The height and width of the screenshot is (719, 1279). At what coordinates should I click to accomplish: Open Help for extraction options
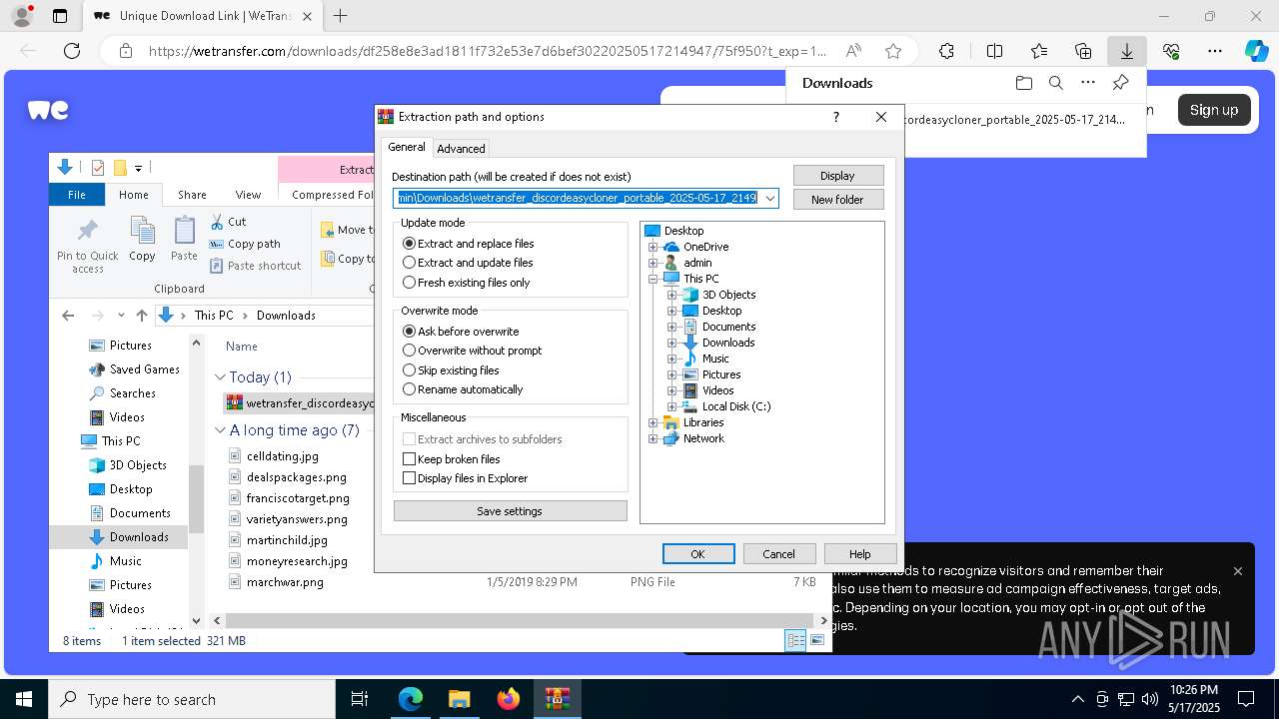[860, 554]
